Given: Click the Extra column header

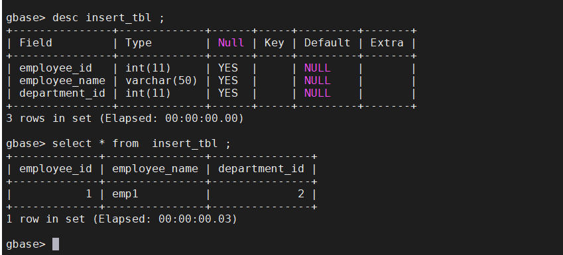Looking at the screenshot, I should [387, 43].
